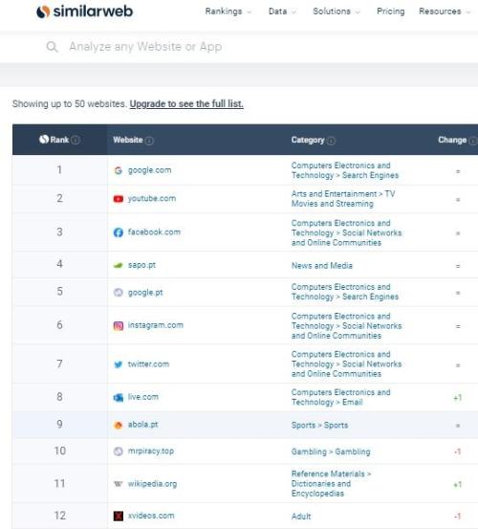Click the 'Adult' category link
This screenshot has height=529, width=478.
click(301, 517)
